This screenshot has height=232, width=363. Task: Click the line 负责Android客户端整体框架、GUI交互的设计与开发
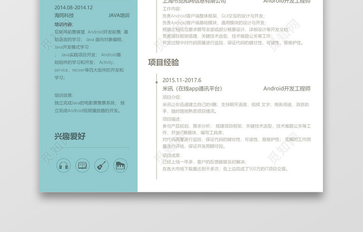tap(213, 16)
